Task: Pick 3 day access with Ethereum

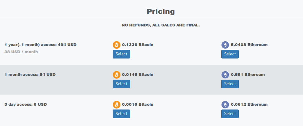Action: click(230, 114)
